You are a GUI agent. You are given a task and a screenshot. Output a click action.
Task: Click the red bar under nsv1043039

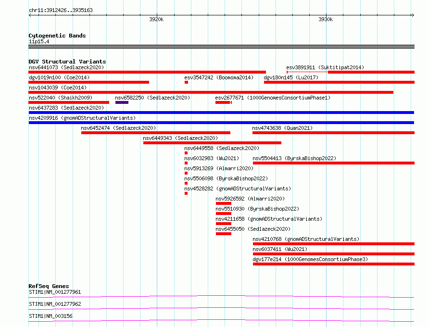(211, 92)
